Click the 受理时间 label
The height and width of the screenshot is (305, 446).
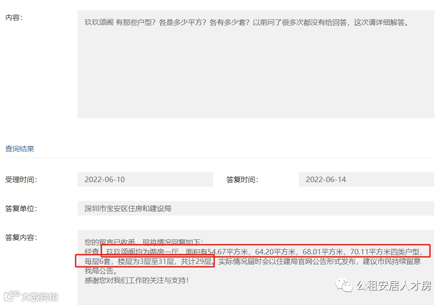(x=21, y=180)
